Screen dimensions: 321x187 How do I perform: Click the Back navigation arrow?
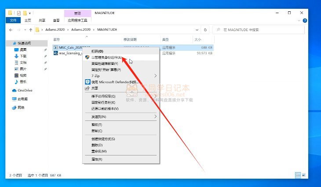pyautogui.click(x=11, y=30)
